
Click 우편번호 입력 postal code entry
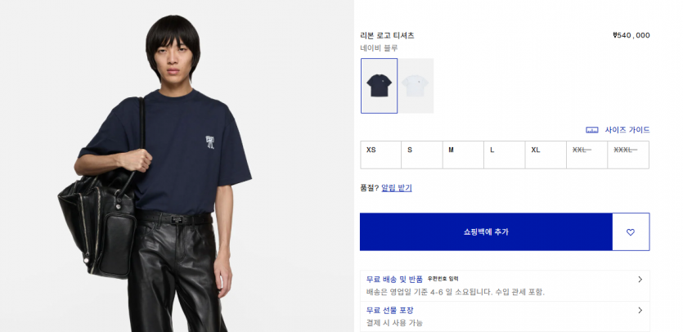point(443,279)
